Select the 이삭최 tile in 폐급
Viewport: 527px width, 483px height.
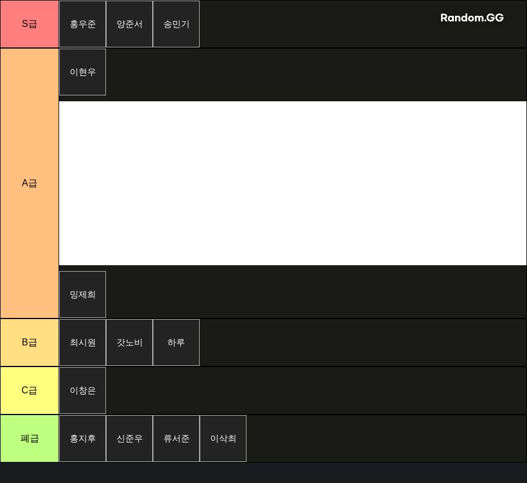pyautogui.click(x=223, y=439)
